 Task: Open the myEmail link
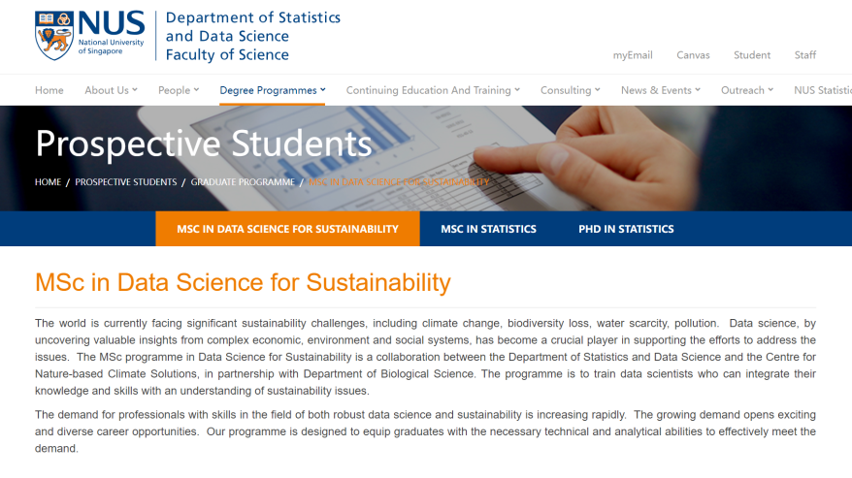pyautogui.click(x=633, y=55)
